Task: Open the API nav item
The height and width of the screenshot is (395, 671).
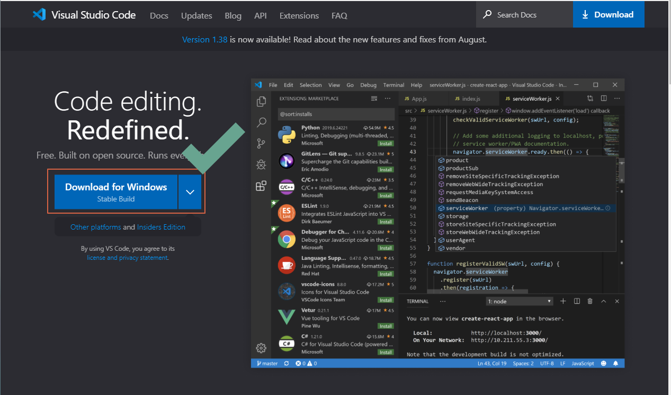Action: click(261, 15)
